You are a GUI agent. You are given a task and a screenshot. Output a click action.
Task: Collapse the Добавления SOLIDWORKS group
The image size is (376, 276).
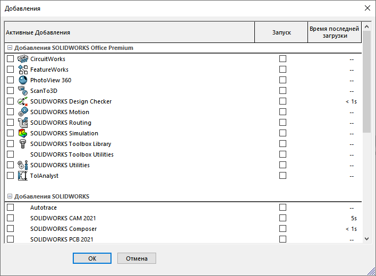(10, 196)
